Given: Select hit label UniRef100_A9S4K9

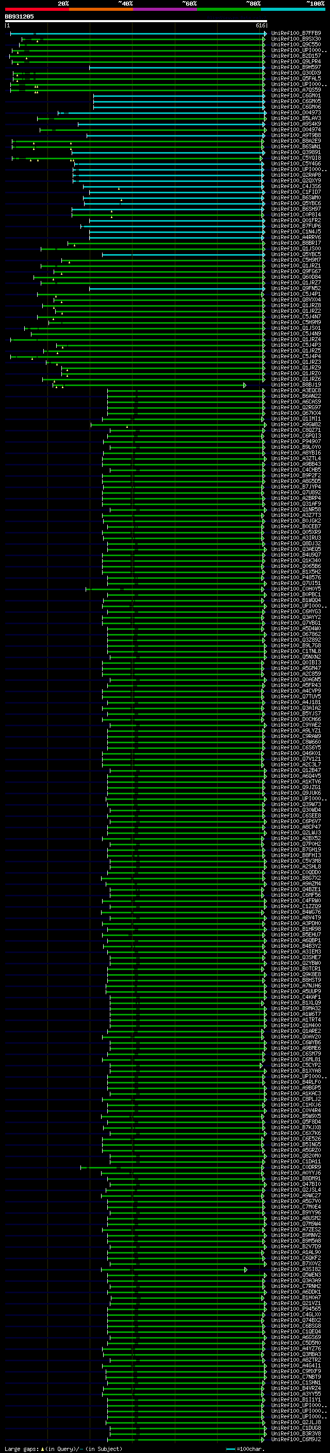Looking at the screenshot, I should coord(296,124).
